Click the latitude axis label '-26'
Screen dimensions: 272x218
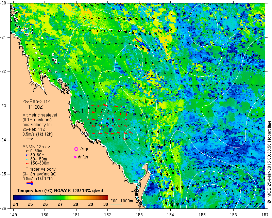pyautogui.click(x=3, y=208)
